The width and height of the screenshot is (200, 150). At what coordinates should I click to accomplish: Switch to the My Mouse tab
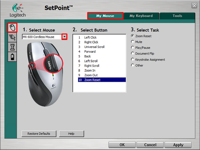point(105,16)
